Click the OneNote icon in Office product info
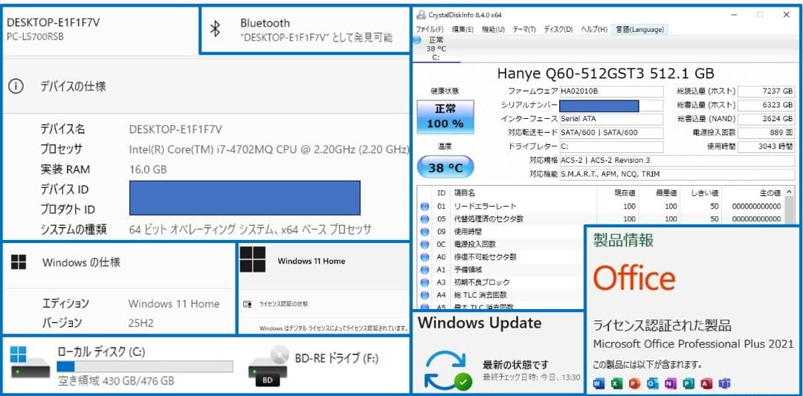 671,383
